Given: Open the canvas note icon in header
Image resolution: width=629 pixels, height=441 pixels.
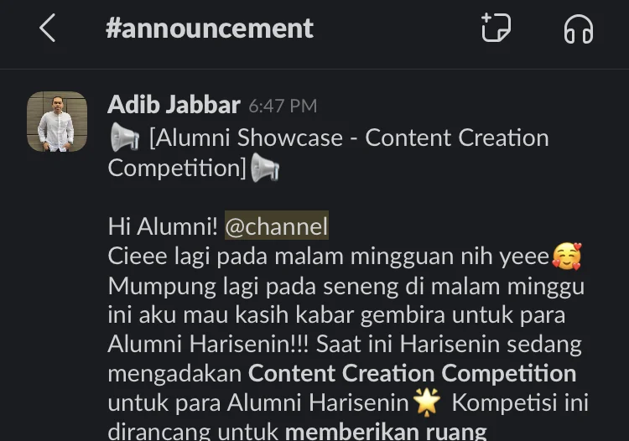Looking at the screenshot, I should 496,28.
